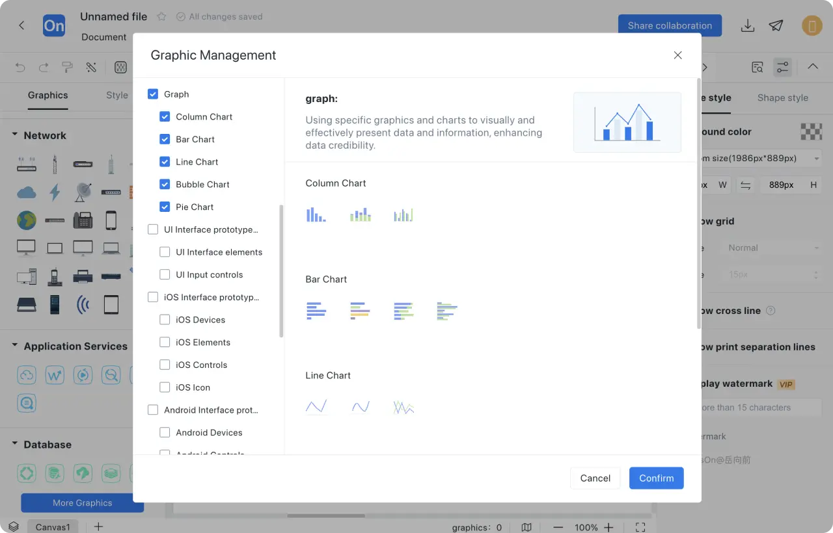
Task: Check the UI Input controls checkbox
Action: 165,274
